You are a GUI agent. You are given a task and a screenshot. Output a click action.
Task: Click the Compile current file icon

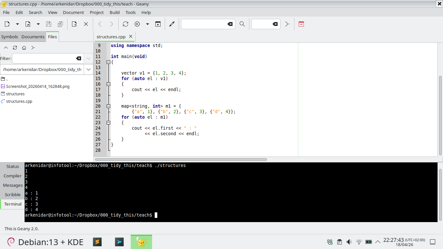(126, 24)
